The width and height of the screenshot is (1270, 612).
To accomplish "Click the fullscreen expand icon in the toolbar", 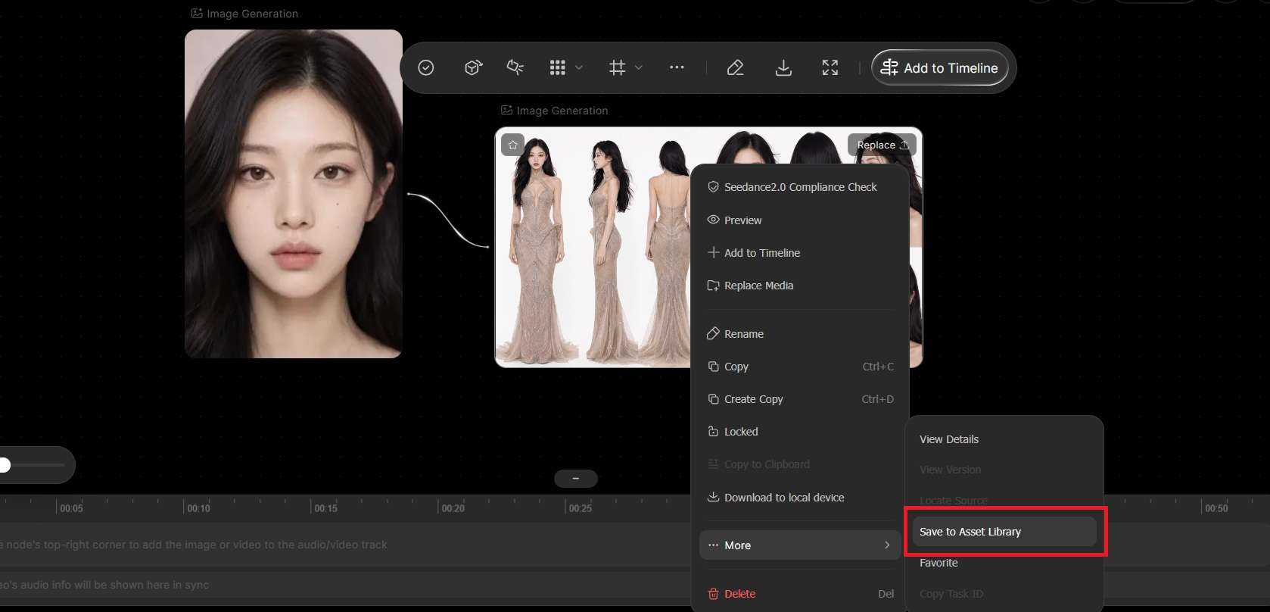I will (x=830, y=68).
